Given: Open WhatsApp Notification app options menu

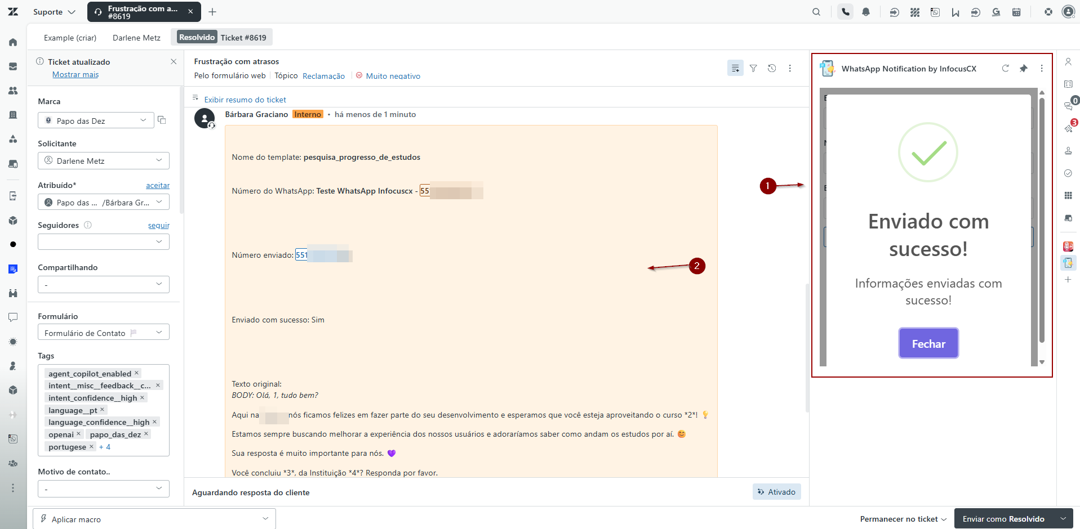Looking at the screenshot, I should [1042, 68].
